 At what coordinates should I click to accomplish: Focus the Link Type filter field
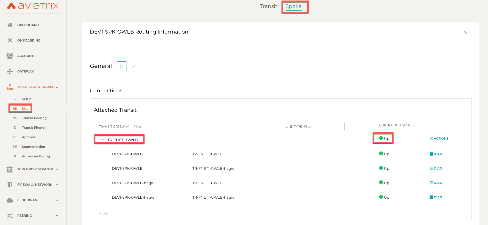[x=324, y=127]
